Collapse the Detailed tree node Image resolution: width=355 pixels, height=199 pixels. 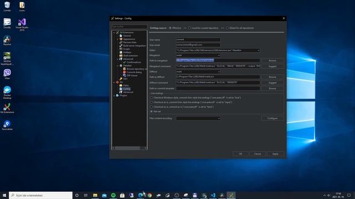pyautogui.click(x=118, y=65)
